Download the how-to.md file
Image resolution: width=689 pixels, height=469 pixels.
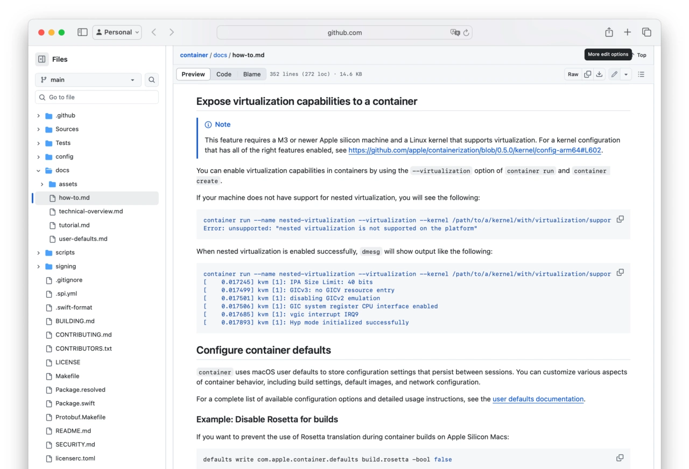[599, 74]
